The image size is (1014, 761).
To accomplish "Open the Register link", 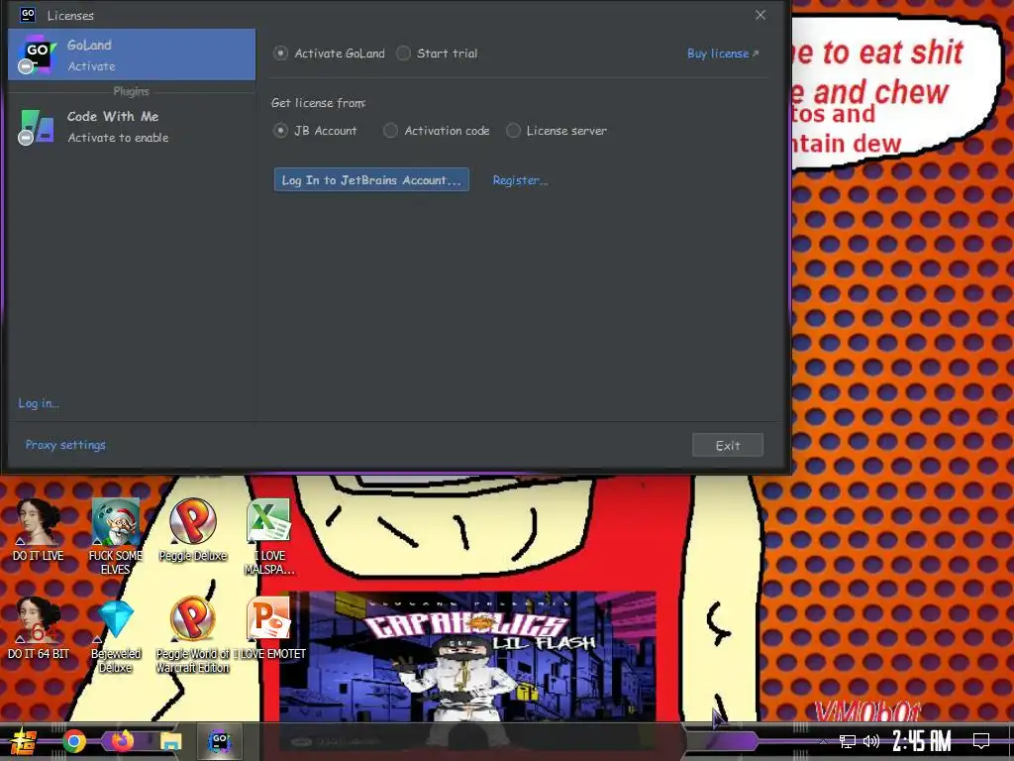I will [520, 180].
